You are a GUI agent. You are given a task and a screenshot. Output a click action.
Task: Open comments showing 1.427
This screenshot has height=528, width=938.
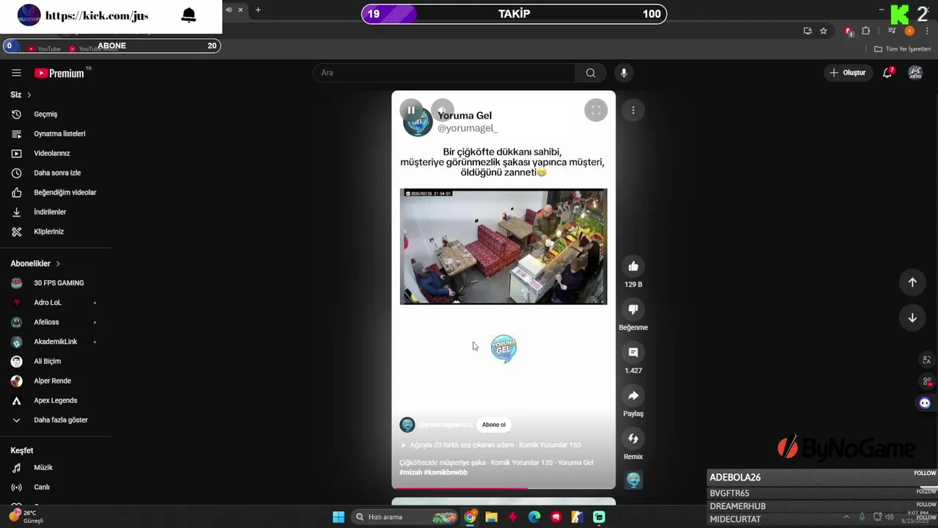click(633, 353)
